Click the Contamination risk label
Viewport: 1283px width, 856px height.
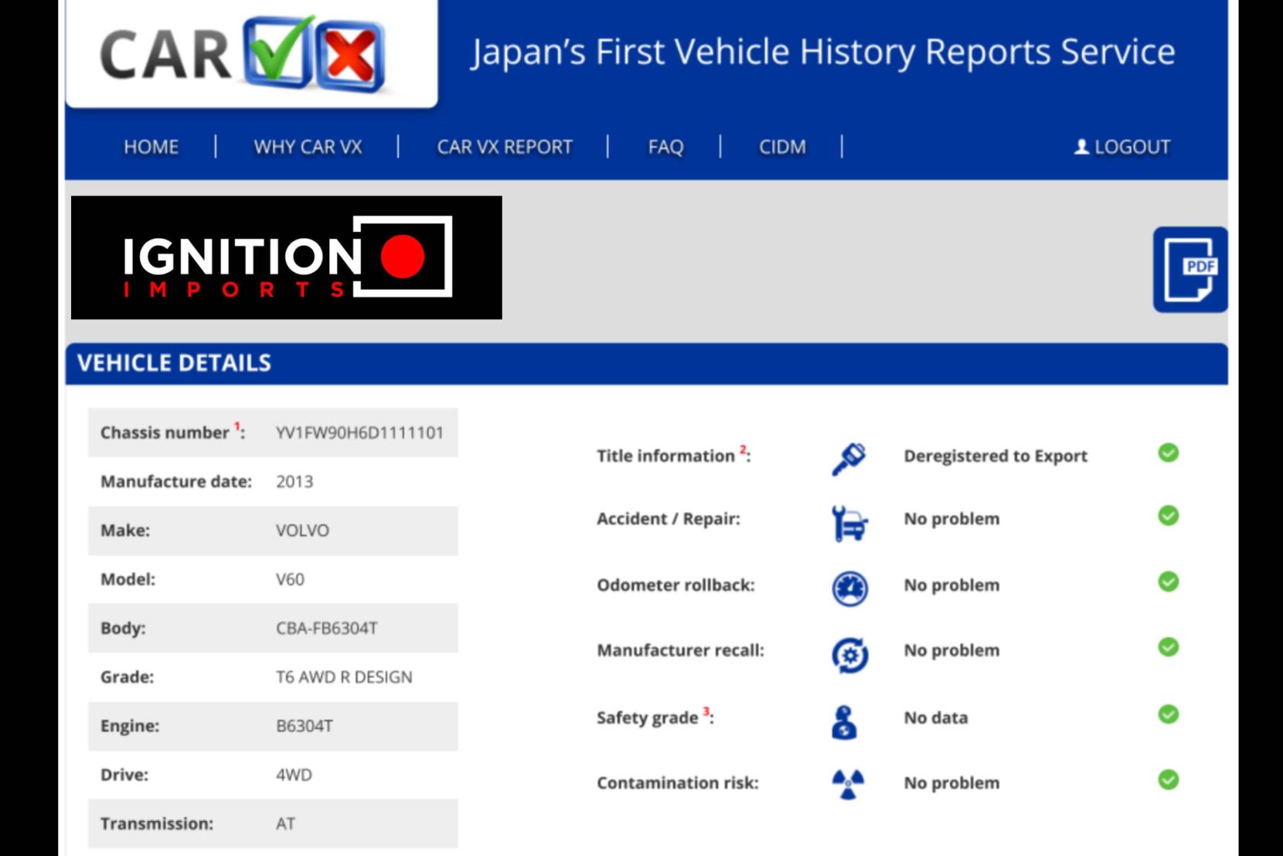(677, 783)
